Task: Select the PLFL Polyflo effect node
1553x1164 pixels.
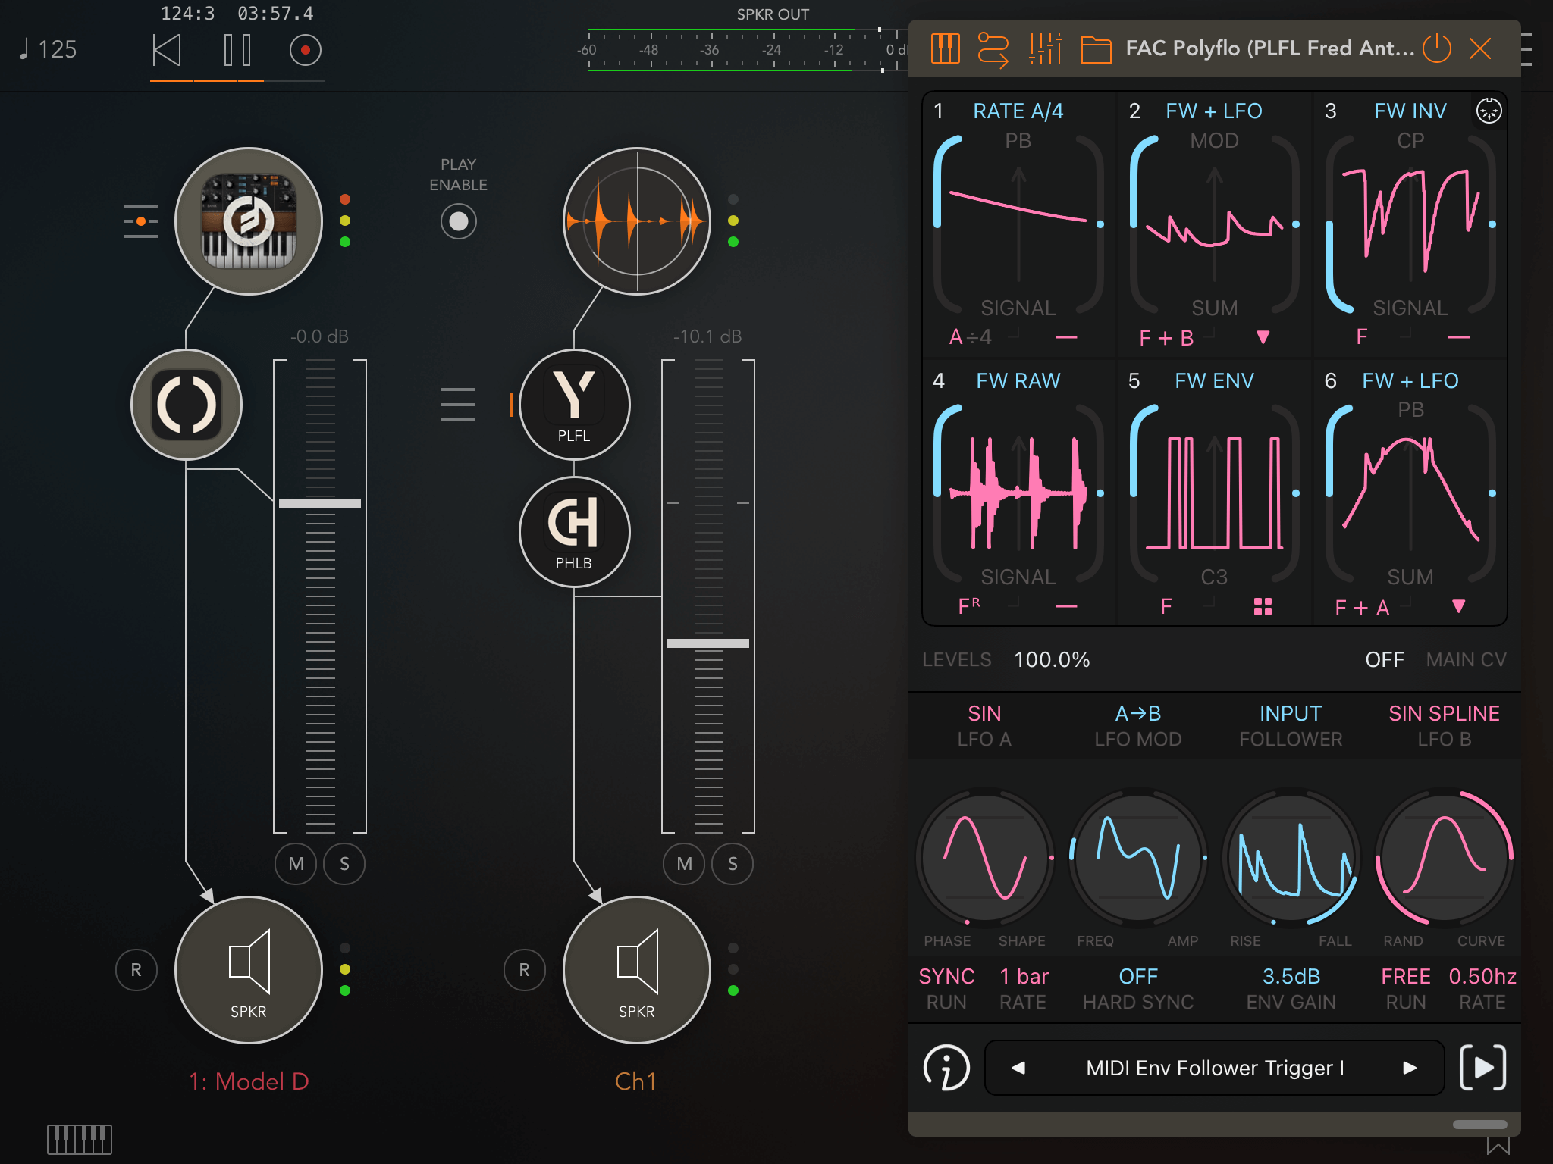Action: click(x=574, y=405)
